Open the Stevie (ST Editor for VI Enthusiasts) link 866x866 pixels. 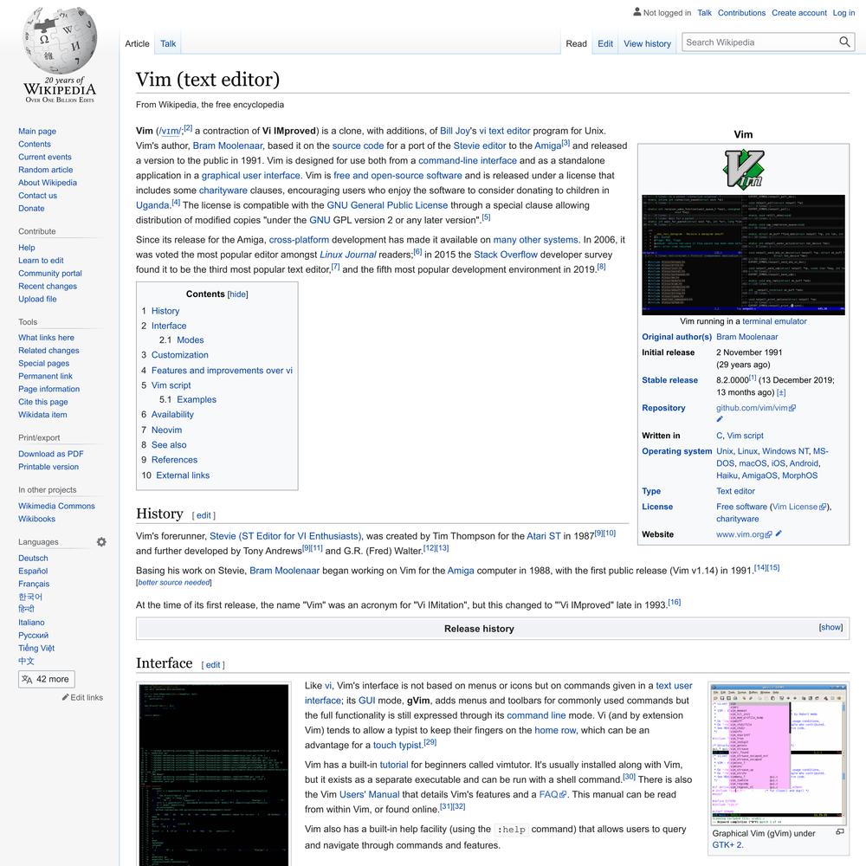[286, 536]
